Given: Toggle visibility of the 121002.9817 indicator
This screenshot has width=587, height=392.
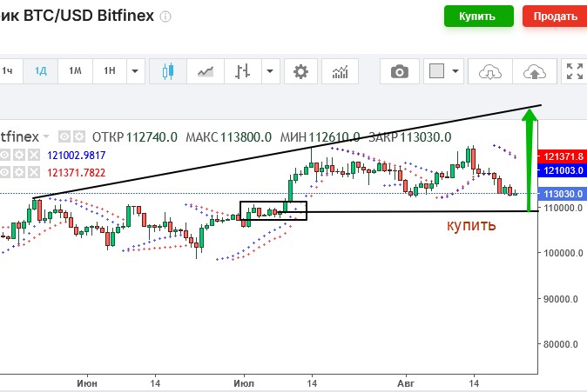Looking at the screenshot, I should (x=4, y=155).
